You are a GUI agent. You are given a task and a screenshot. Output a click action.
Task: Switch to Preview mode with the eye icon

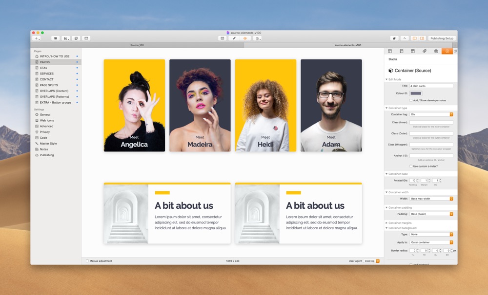(245, 38)
